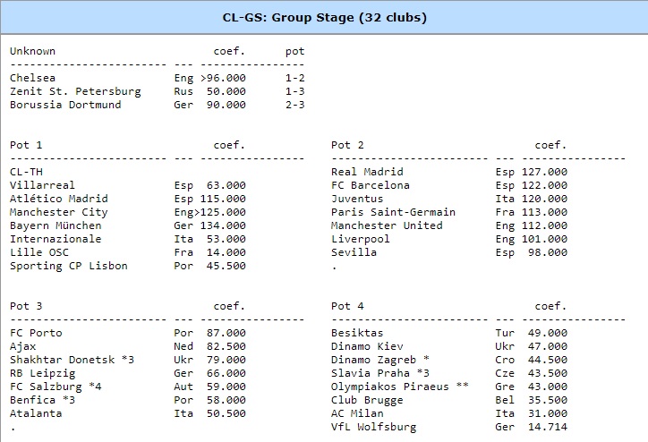Click the Chelsea row in Unknown

coord(32,78)
